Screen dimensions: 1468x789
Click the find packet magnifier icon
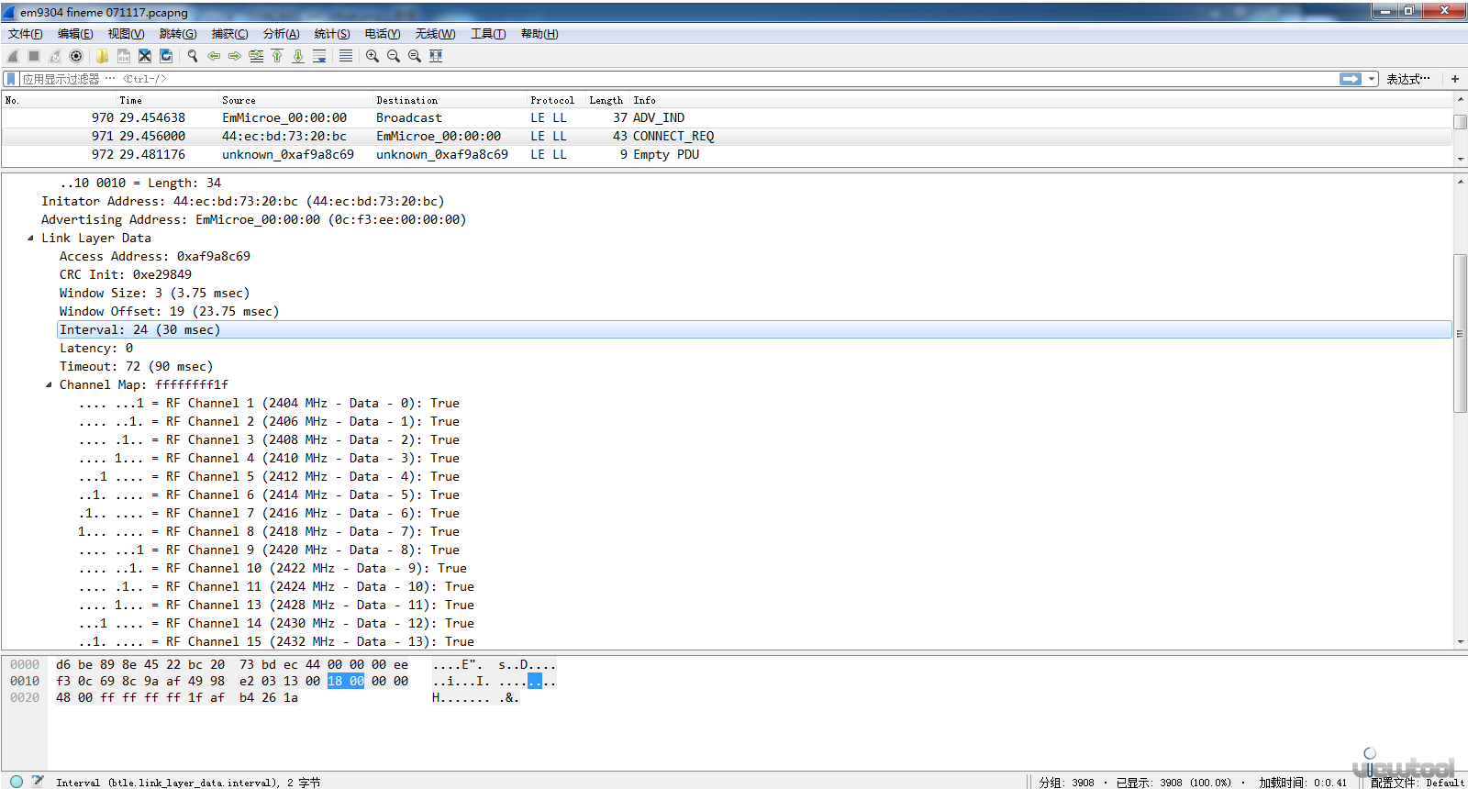click(x=193, y=56)
